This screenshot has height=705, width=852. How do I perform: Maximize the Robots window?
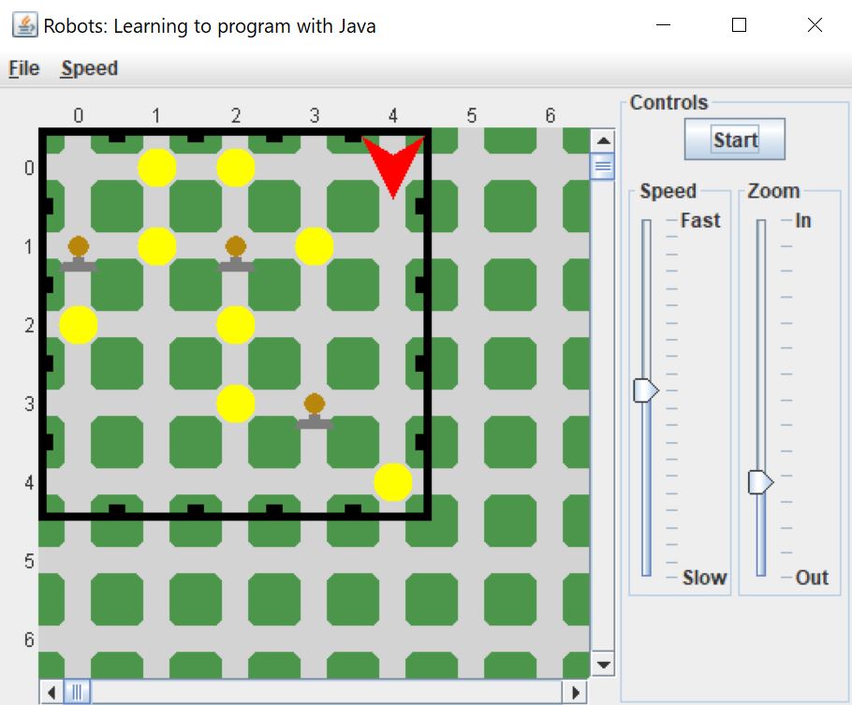[x=739, y=25]
